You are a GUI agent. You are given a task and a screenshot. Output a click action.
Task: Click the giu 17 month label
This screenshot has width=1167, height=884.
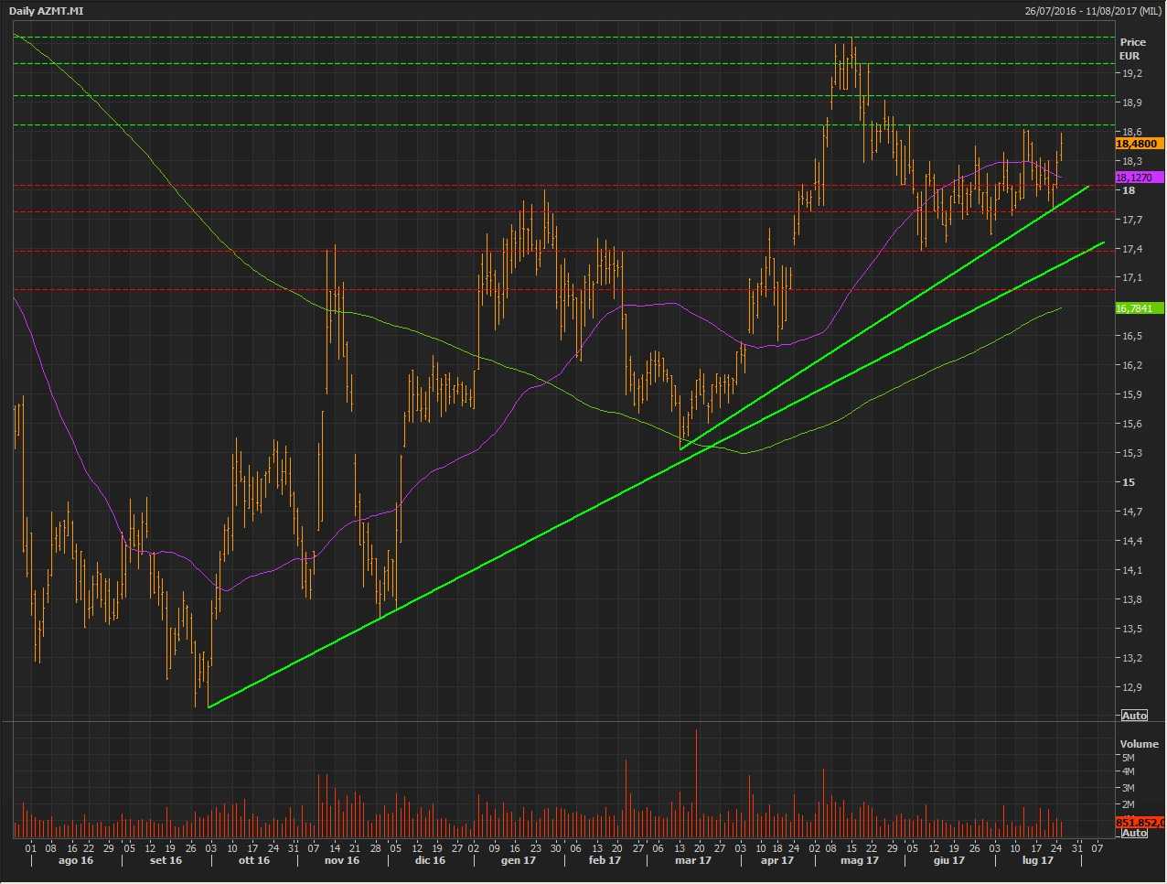tap(948, 860)
